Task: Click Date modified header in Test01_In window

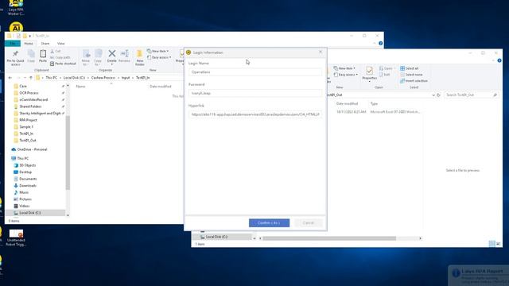Action: 161,87
